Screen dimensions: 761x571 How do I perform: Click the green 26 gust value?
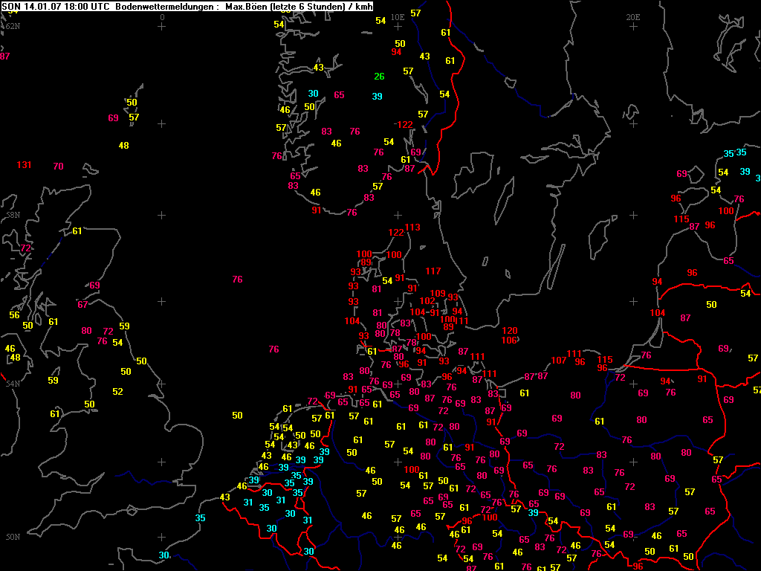[379, 77]
